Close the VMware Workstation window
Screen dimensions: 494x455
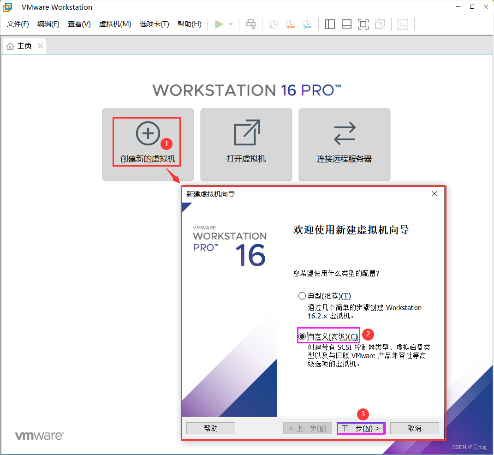tap(486, 7)
